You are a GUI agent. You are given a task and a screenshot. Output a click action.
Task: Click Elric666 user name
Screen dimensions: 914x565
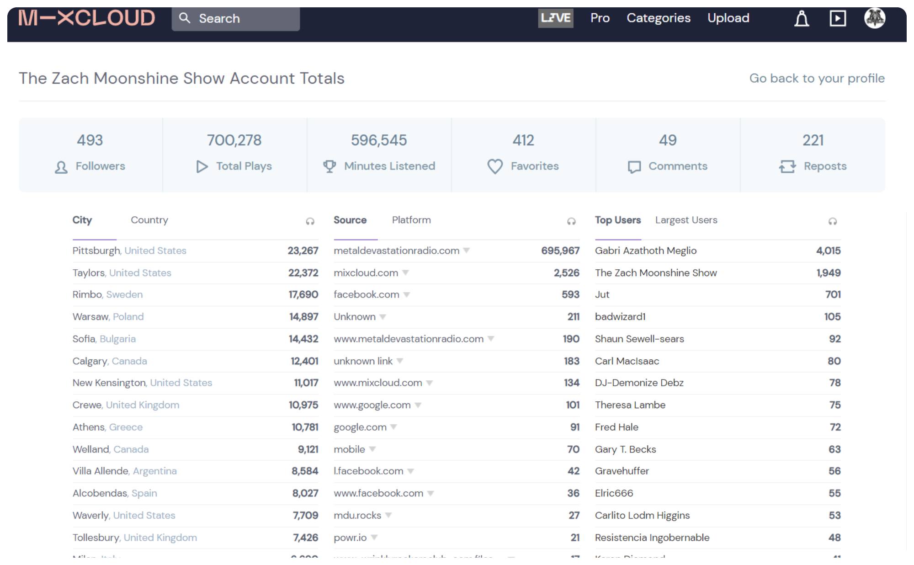pos(614,493)
